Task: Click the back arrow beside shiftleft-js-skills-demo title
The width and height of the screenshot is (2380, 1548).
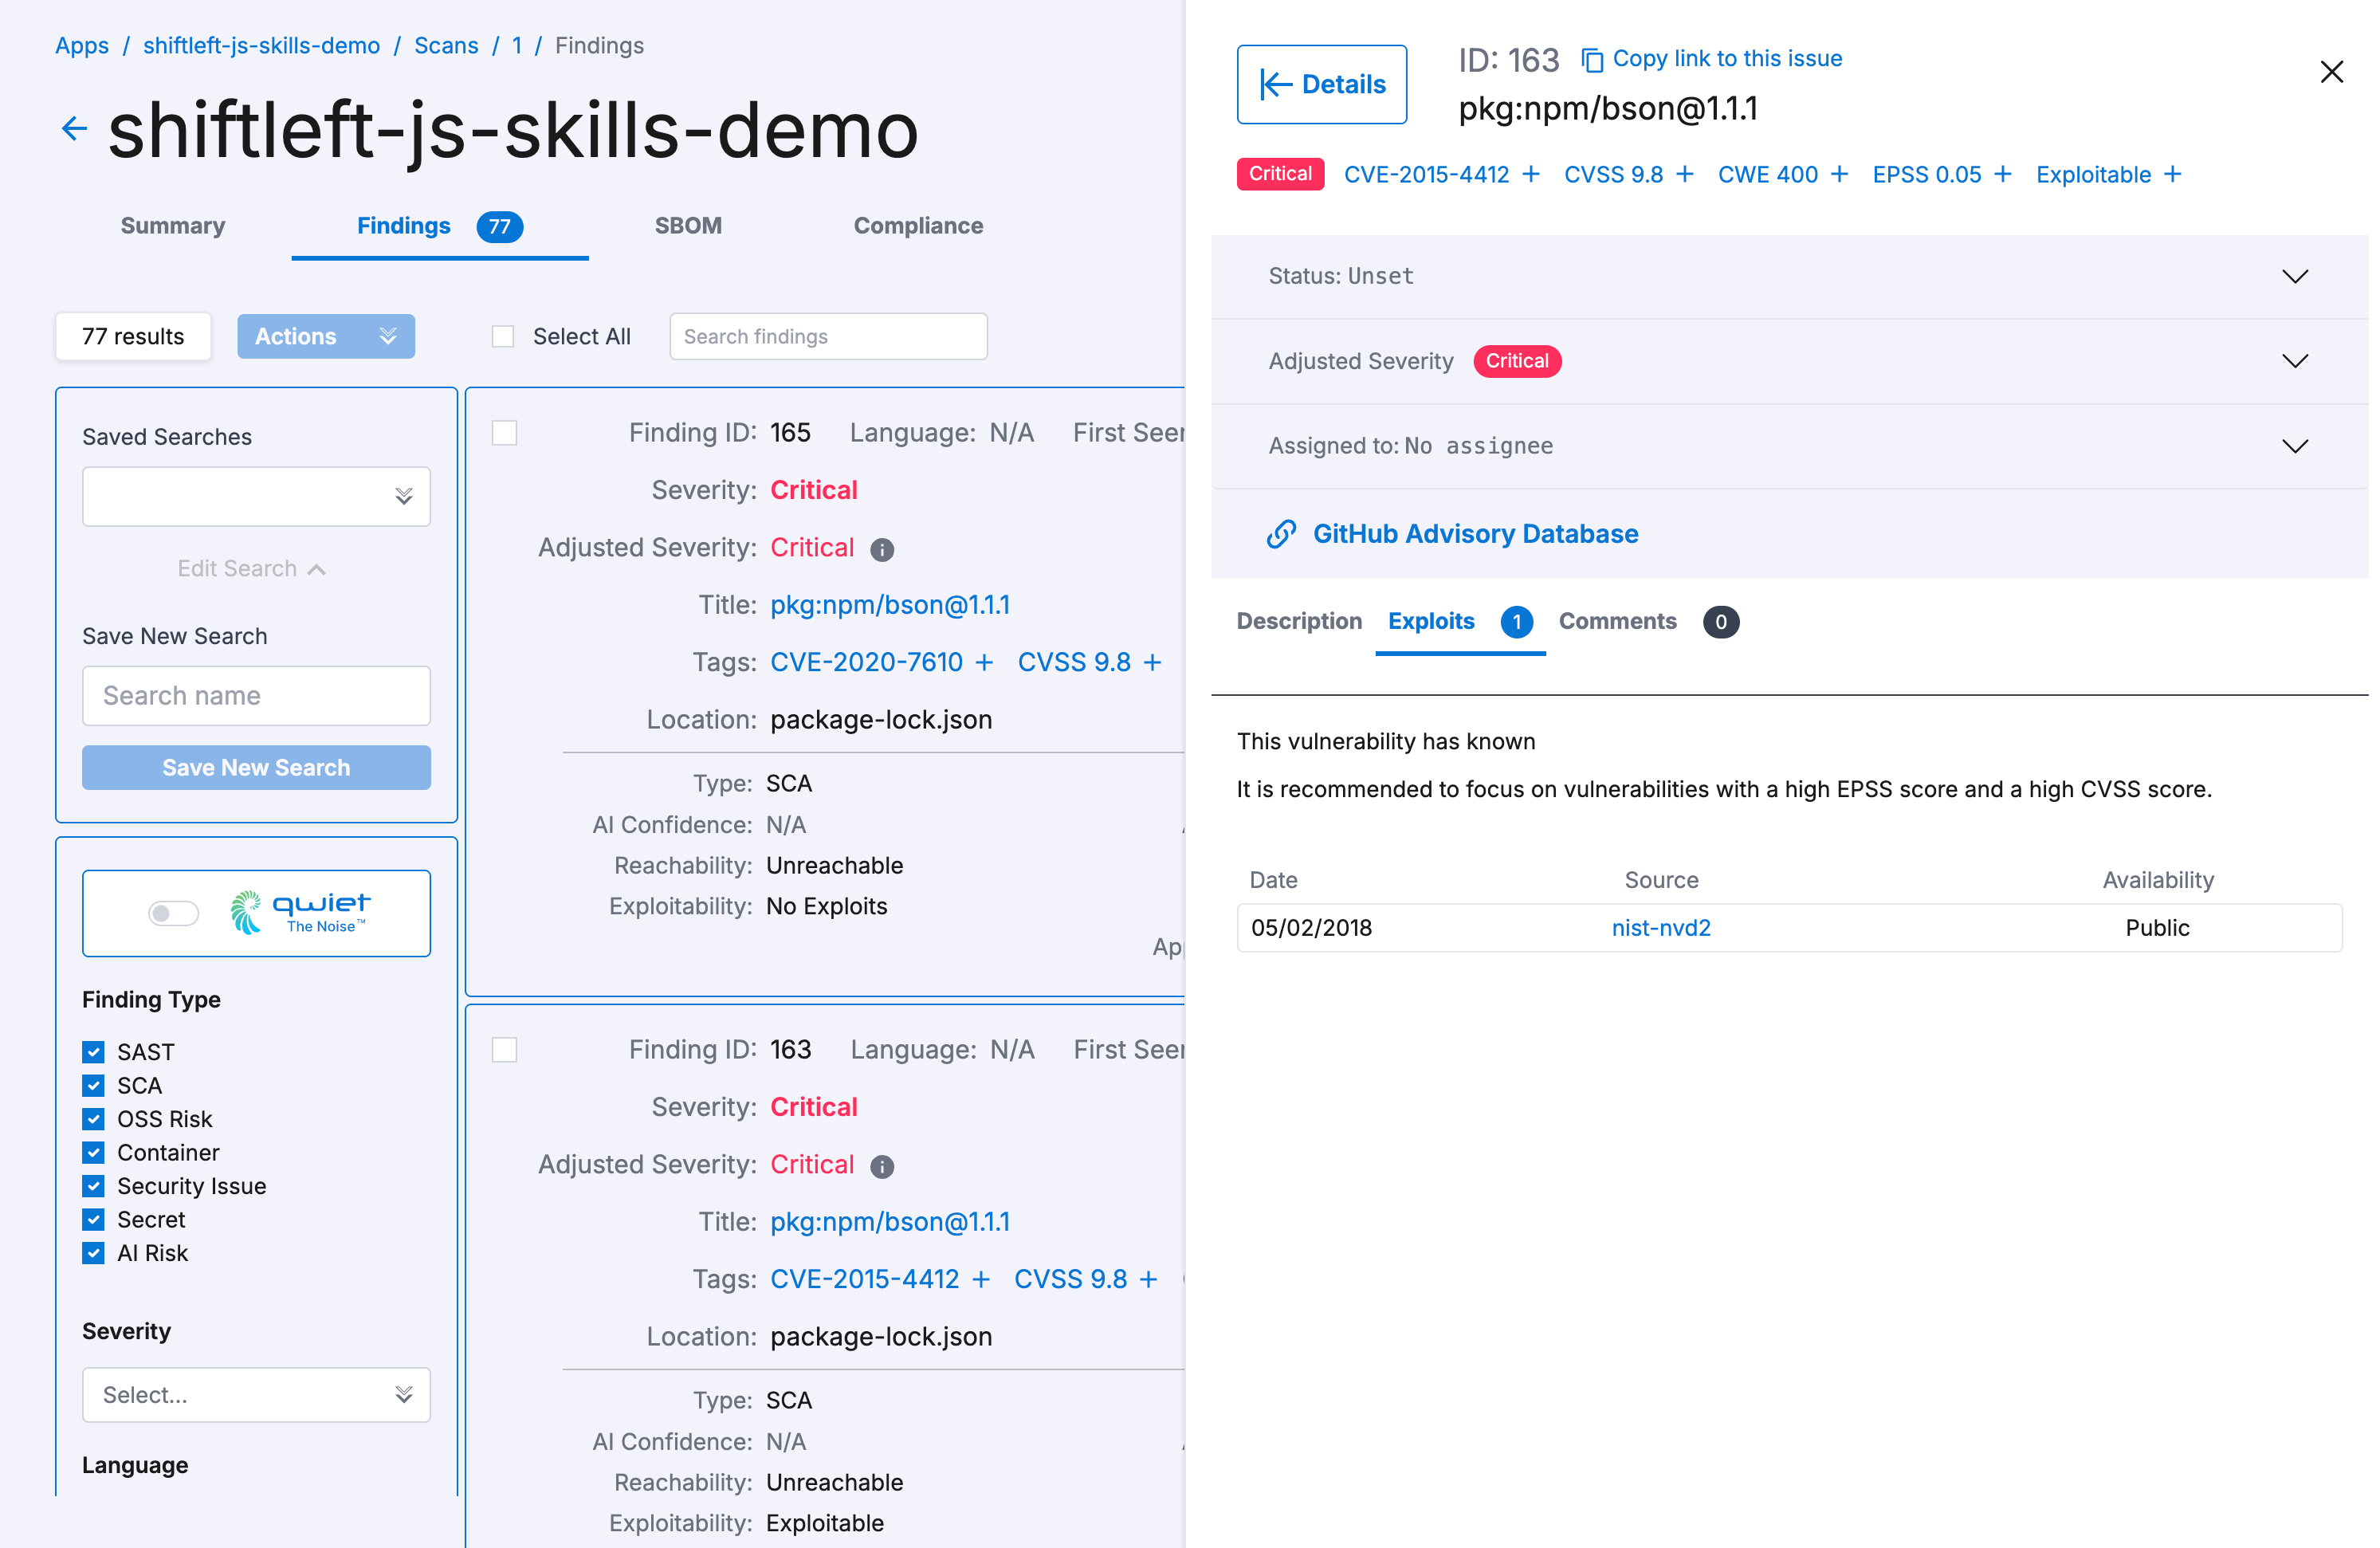Action: tap(74, 129)
